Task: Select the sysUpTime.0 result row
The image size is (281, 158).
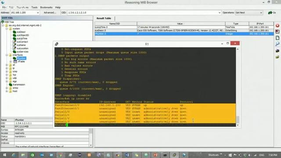Action: pos(184,27)
